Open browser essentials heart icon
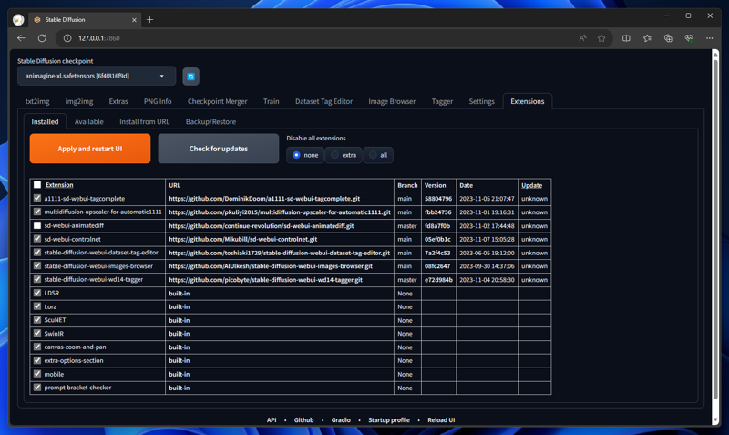 689,38
